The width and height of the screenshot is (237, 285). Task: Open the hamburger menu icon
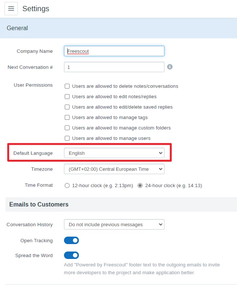click(x=11, y=9)
